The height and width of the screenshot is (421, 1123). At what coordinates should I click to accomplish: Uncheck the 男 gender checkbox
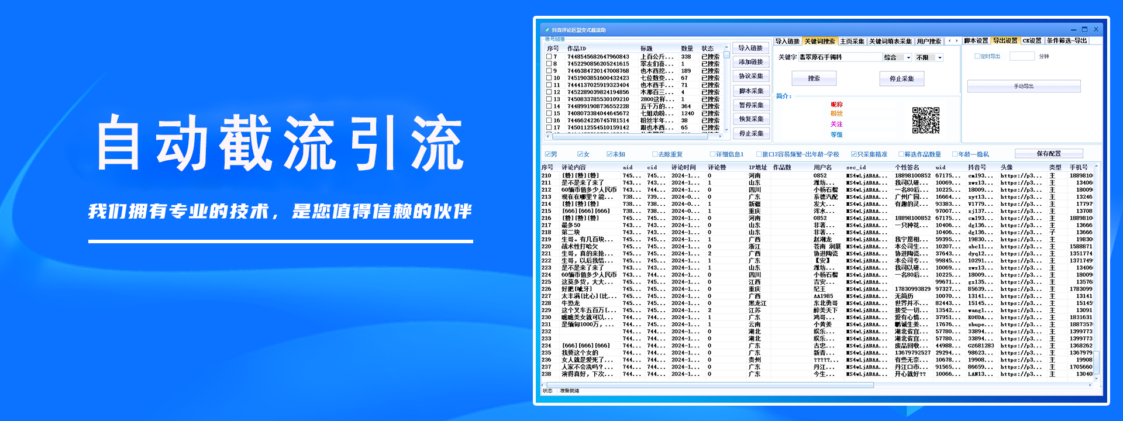pyautogui.click(x=548, y=154)
